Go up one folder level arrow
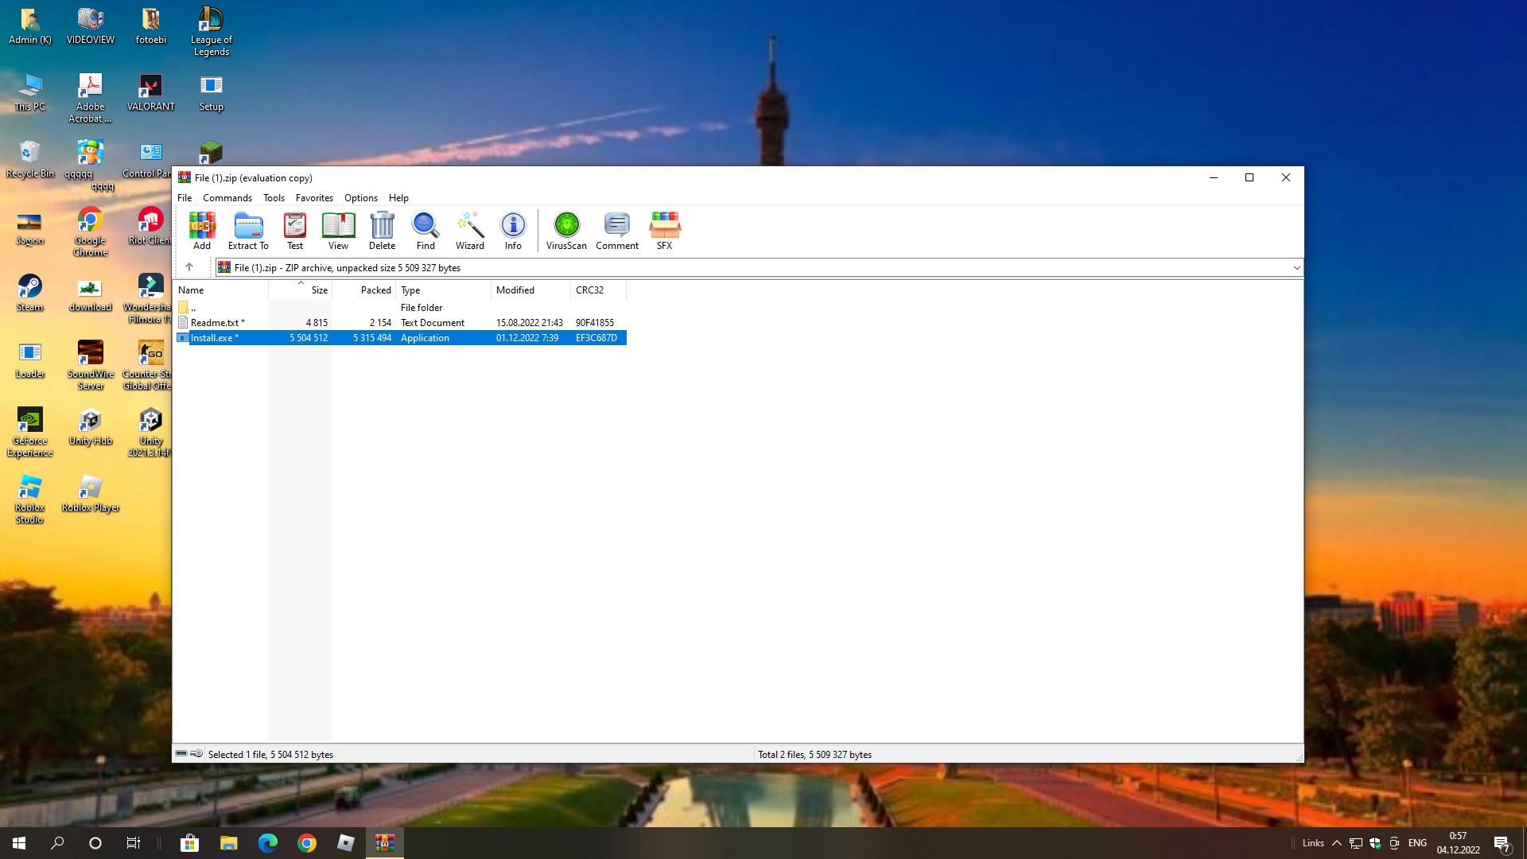1527x859 pixels. pyautogui.click(x=189, y=267)
